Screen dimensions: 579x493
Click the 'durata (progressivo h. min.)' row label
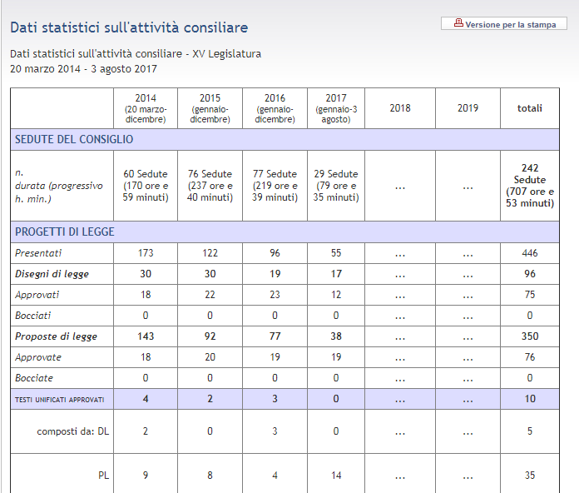[59, 192]
